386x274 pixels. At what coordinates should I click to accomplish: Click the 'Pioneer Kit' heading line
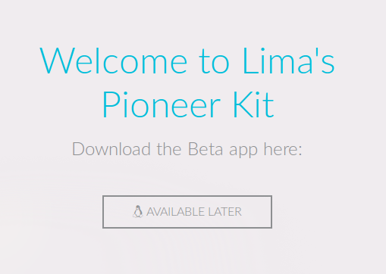tap(188, 104)
